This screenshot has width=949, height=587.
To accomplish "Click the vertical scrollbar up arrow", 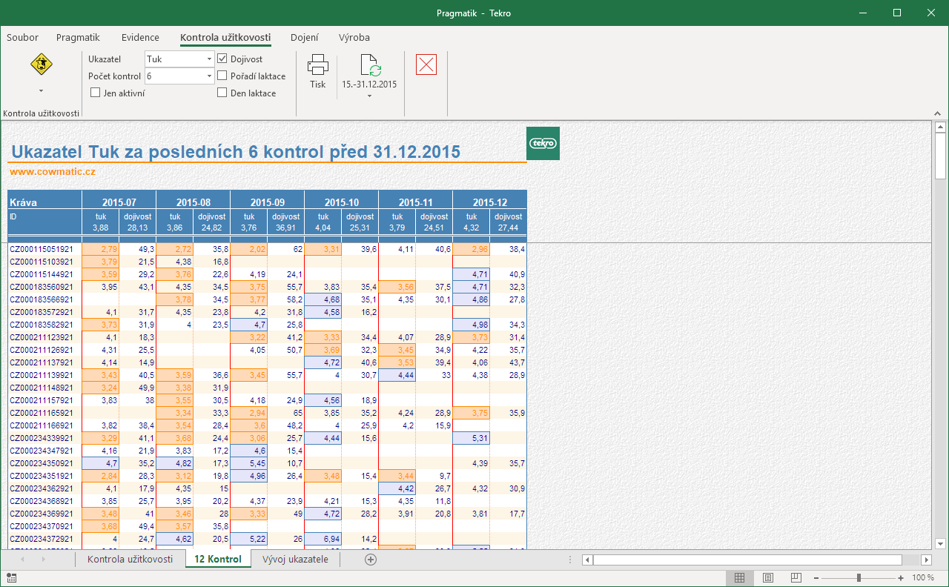I will tap(941, 127).
